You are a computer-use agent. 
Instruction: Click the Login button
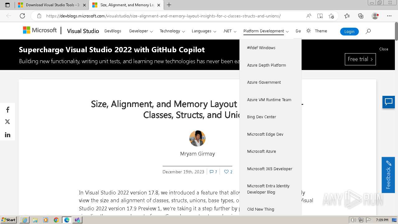click(x=349, y=31)
